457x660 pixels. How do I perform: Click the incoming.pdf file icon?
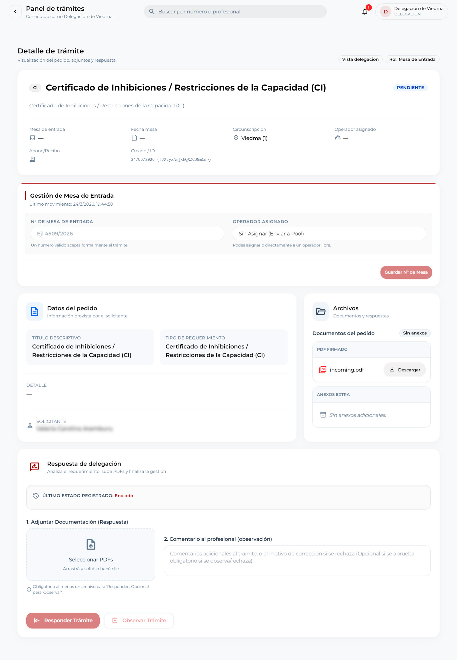tap(322, 369)
